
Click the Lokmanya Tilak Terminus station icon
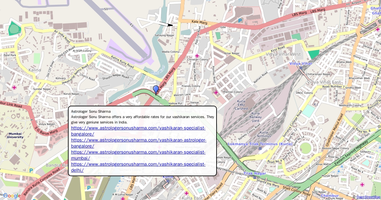point(260,148)
